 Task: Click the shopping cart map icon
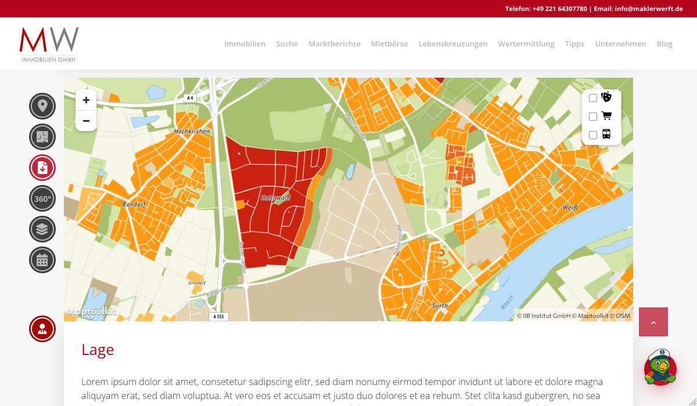click(x=606, y=115)
